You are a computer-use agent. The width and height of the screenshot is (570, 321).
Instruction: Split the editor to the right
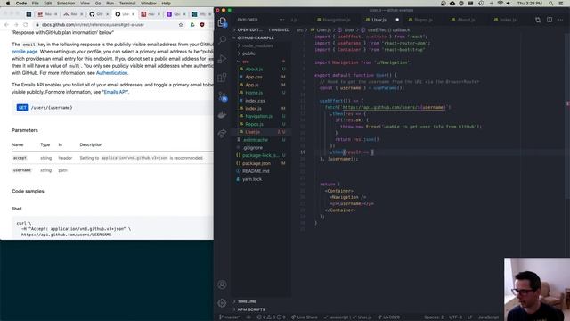(x=550, y=20)
